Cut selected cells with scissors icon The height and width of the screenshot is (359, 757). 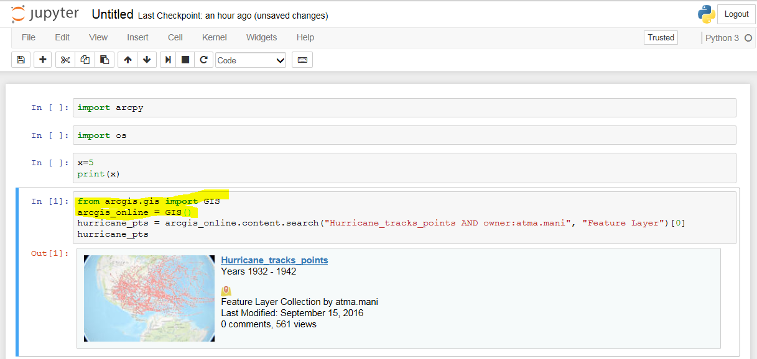point(65,60)
